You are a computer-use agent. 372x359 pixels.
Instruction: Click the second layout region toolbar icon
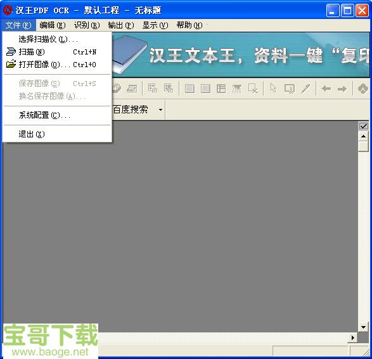[169, 89]
